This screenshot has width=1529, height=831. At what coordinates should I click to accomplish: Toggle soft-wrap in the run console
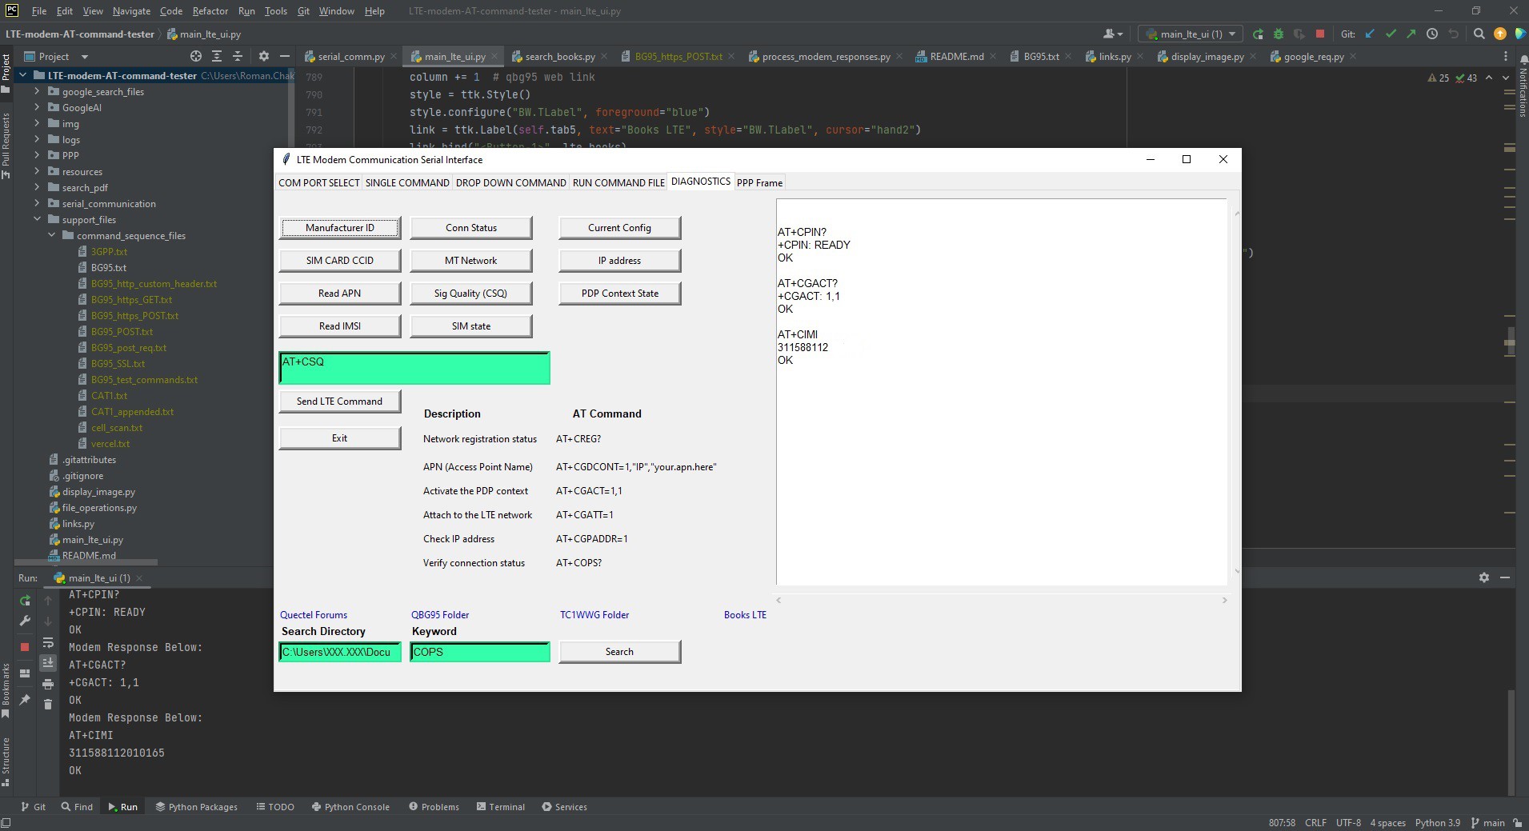click(48, 643)
